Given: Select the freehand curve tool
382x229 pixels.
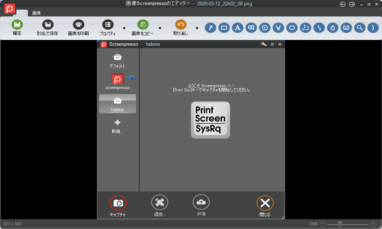Looking at the screenshot, I should 319,28.
